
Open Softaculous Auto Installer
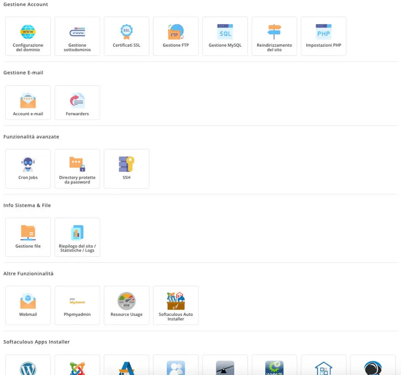[176, 305]
